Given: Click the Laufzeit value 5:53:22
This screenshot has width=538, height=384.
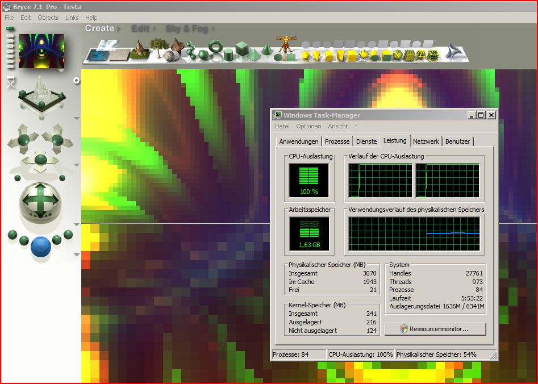Looking at the screenshot, I should point(472,298).
